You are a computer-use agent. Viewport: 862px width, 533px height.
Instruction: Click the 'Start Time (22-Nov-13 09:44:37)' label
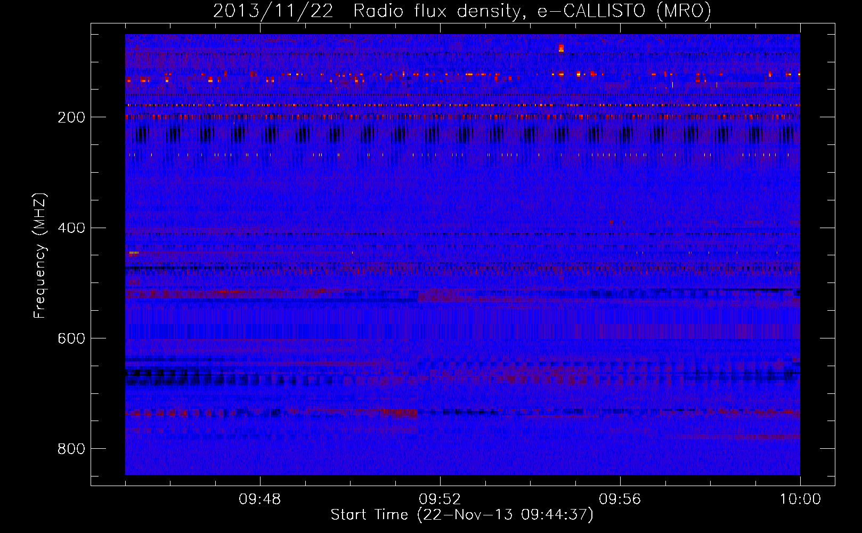pyautogui.click(x=462, y=515)
